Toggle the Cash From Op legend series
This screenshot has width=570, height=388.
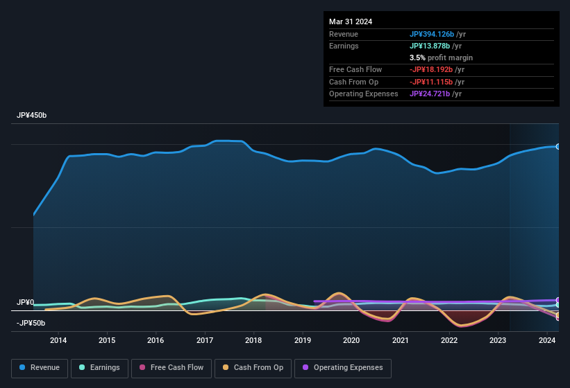point(253,368)
